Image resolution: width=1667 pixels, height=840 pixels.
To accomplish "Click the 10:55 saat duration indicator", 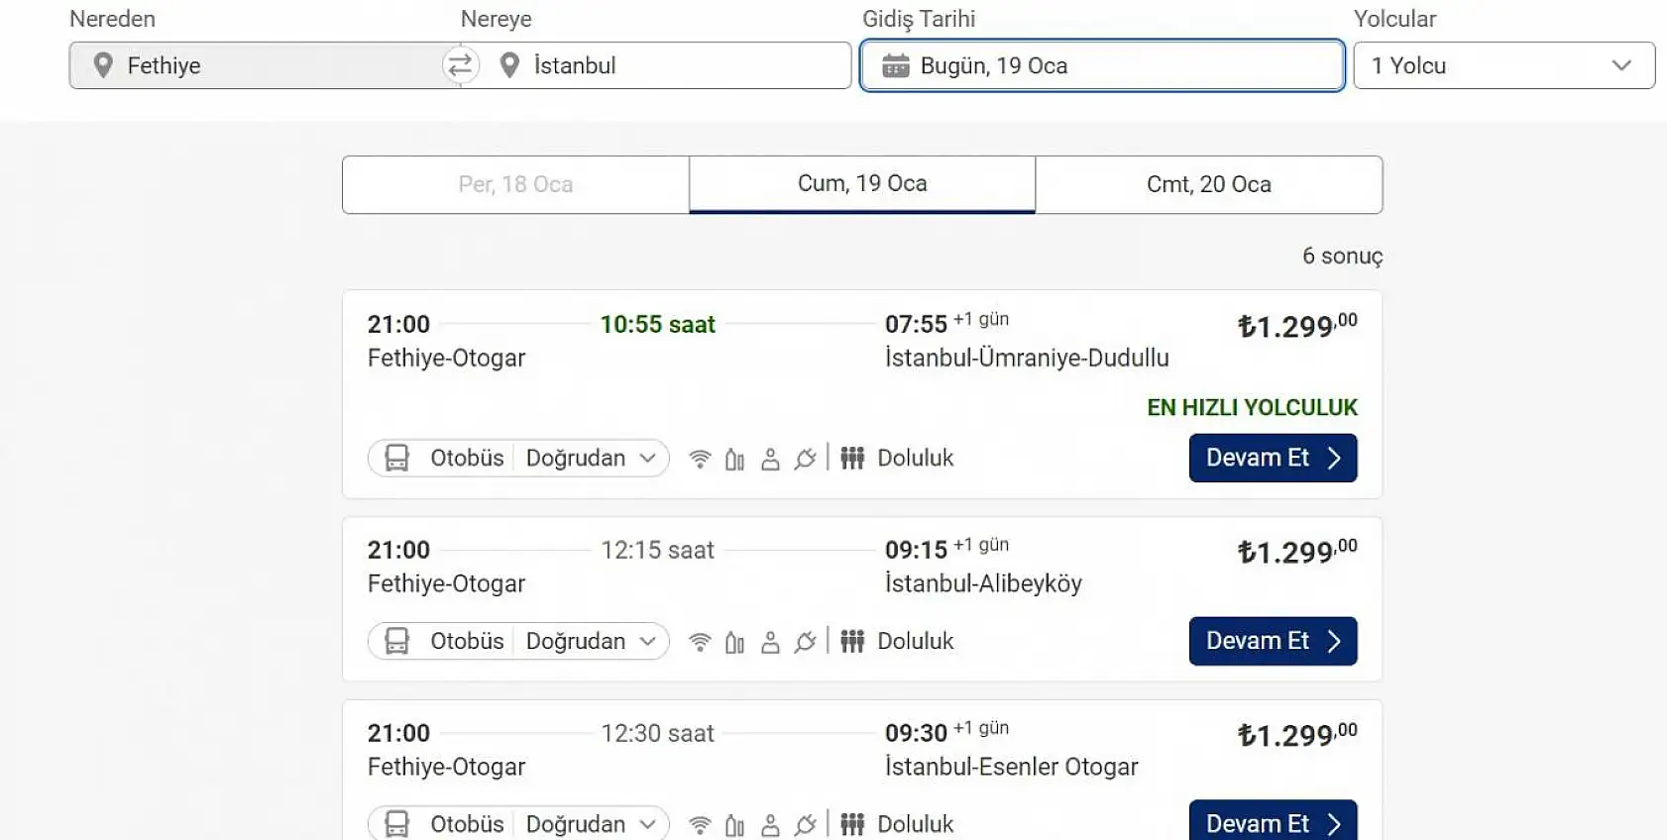I will point(657,324).
